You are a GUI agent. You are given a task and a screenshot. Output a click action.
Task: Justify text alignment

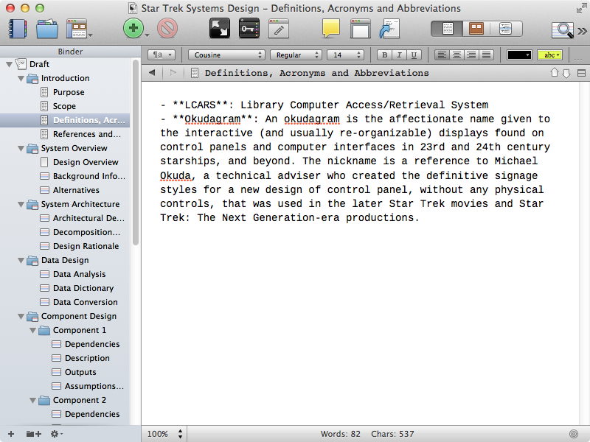click(487, 55)
